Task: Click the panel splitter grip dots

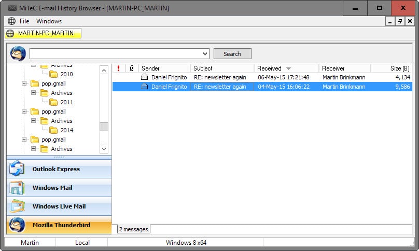Action: pyautogui.click(x=59, y=157)
